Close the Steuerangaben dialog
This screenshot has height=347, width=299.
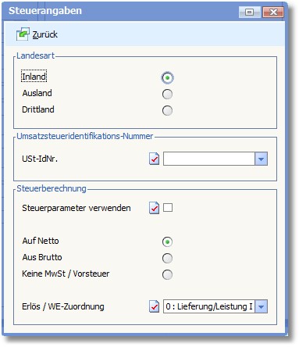[x=273, y=12]
